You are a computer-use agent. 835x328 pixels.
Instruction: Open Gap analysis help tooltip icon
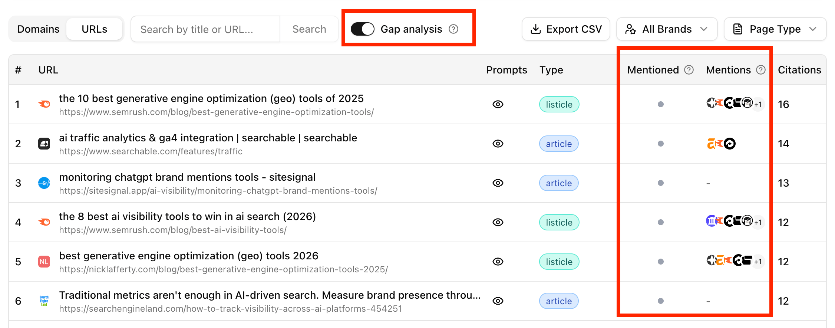coord(453,29)
